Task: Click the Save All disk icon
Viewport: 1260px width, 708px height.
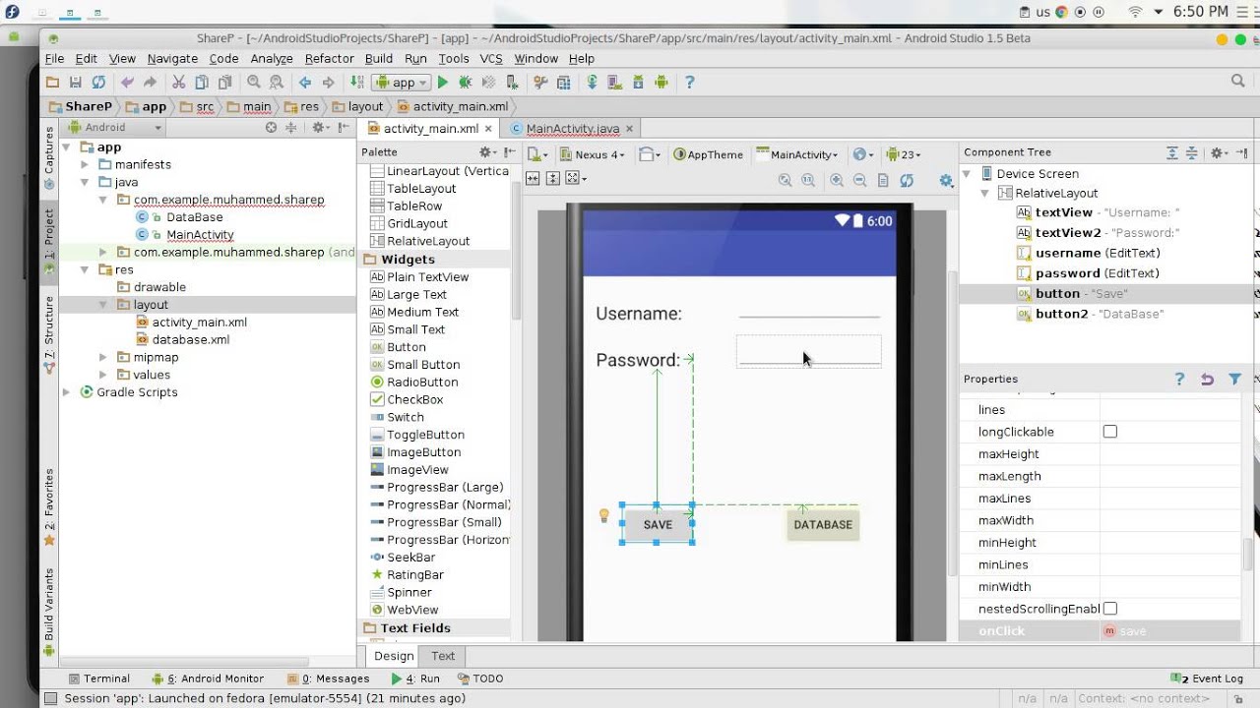Action: click(75, 83)
